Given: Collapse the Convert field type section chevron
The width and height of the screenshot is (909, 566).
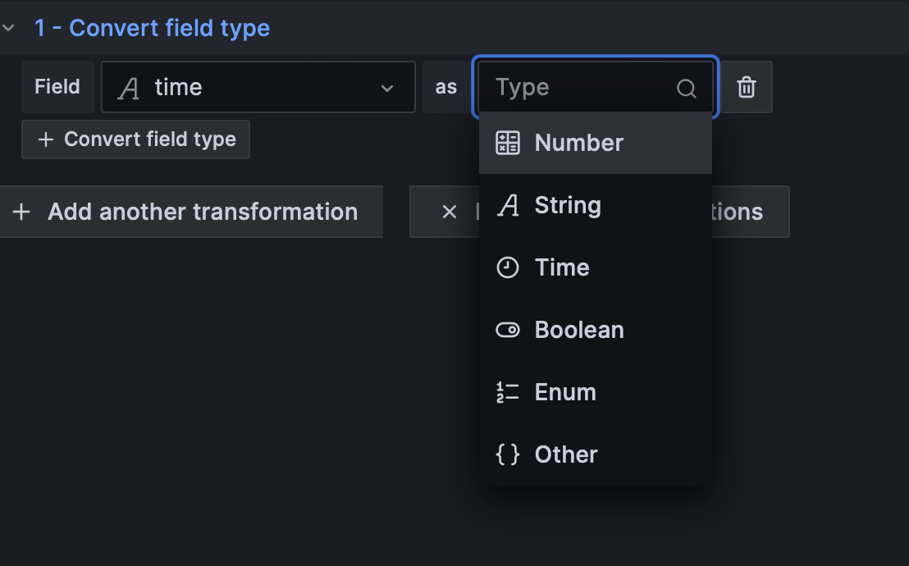Looking at the screenshot, I should point(8,28).
